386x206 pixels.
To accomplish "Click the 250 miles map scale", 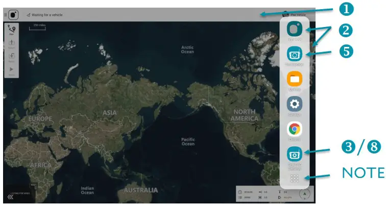I will point(37,27).
